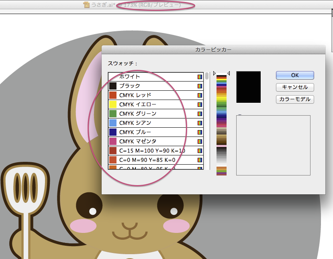This screenshot has height=259, width=333.
Task: Select the ホワイト swatch from the list
Action: (153, 76)
